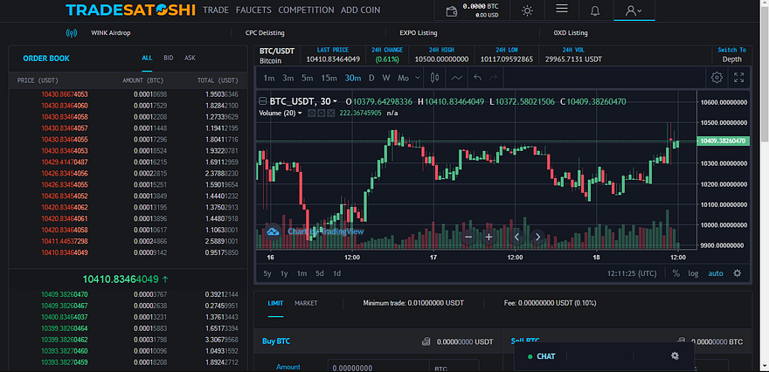Toggle auto scale on chart
Viewport: 769px width, 372px height.
point(716,273)
